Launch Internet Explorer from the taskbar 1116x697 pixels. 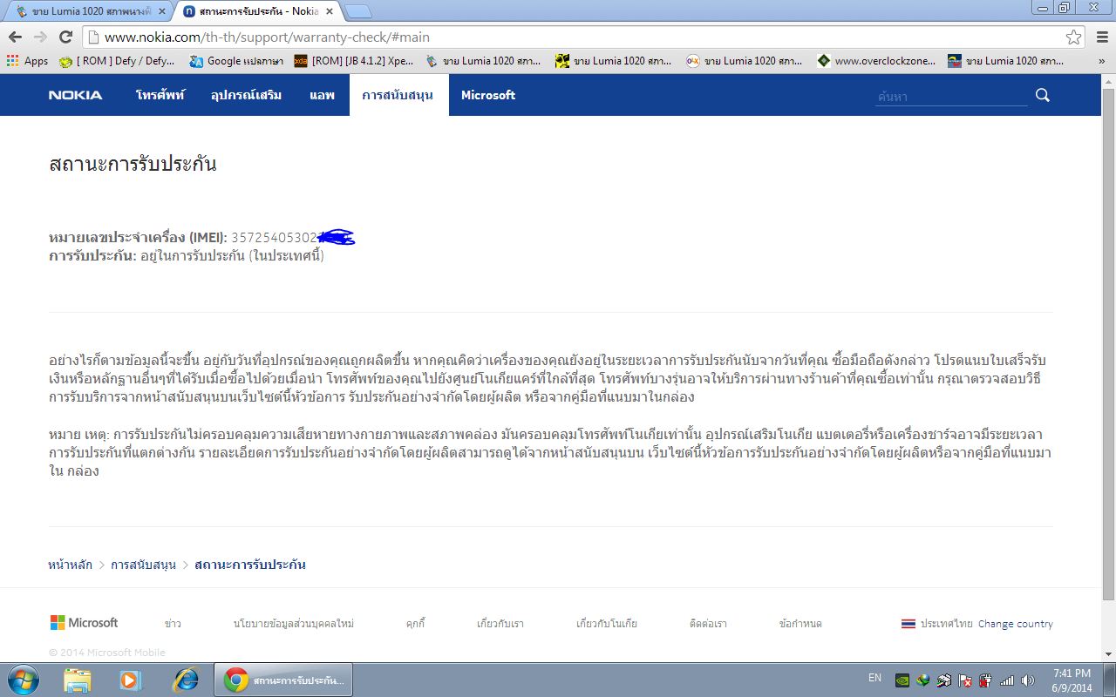185,680
